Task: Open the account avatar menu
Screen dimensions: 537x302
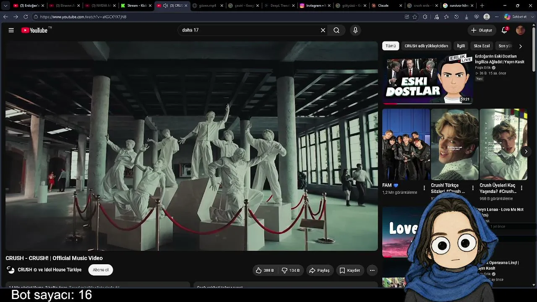Action: [520, 30]
